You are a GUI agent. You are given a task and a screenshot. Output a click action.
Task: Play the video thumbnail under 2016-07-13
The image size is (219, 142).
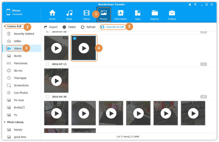pyautogui.click(x=56, y=81)
